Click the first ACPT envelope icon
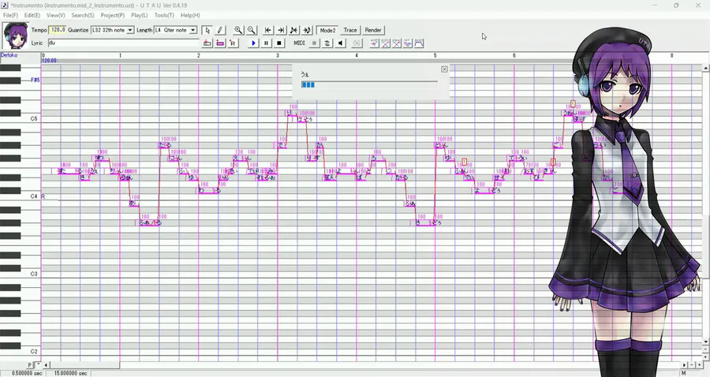This screenshot has height=377, width=710. (x=374, y=43)
